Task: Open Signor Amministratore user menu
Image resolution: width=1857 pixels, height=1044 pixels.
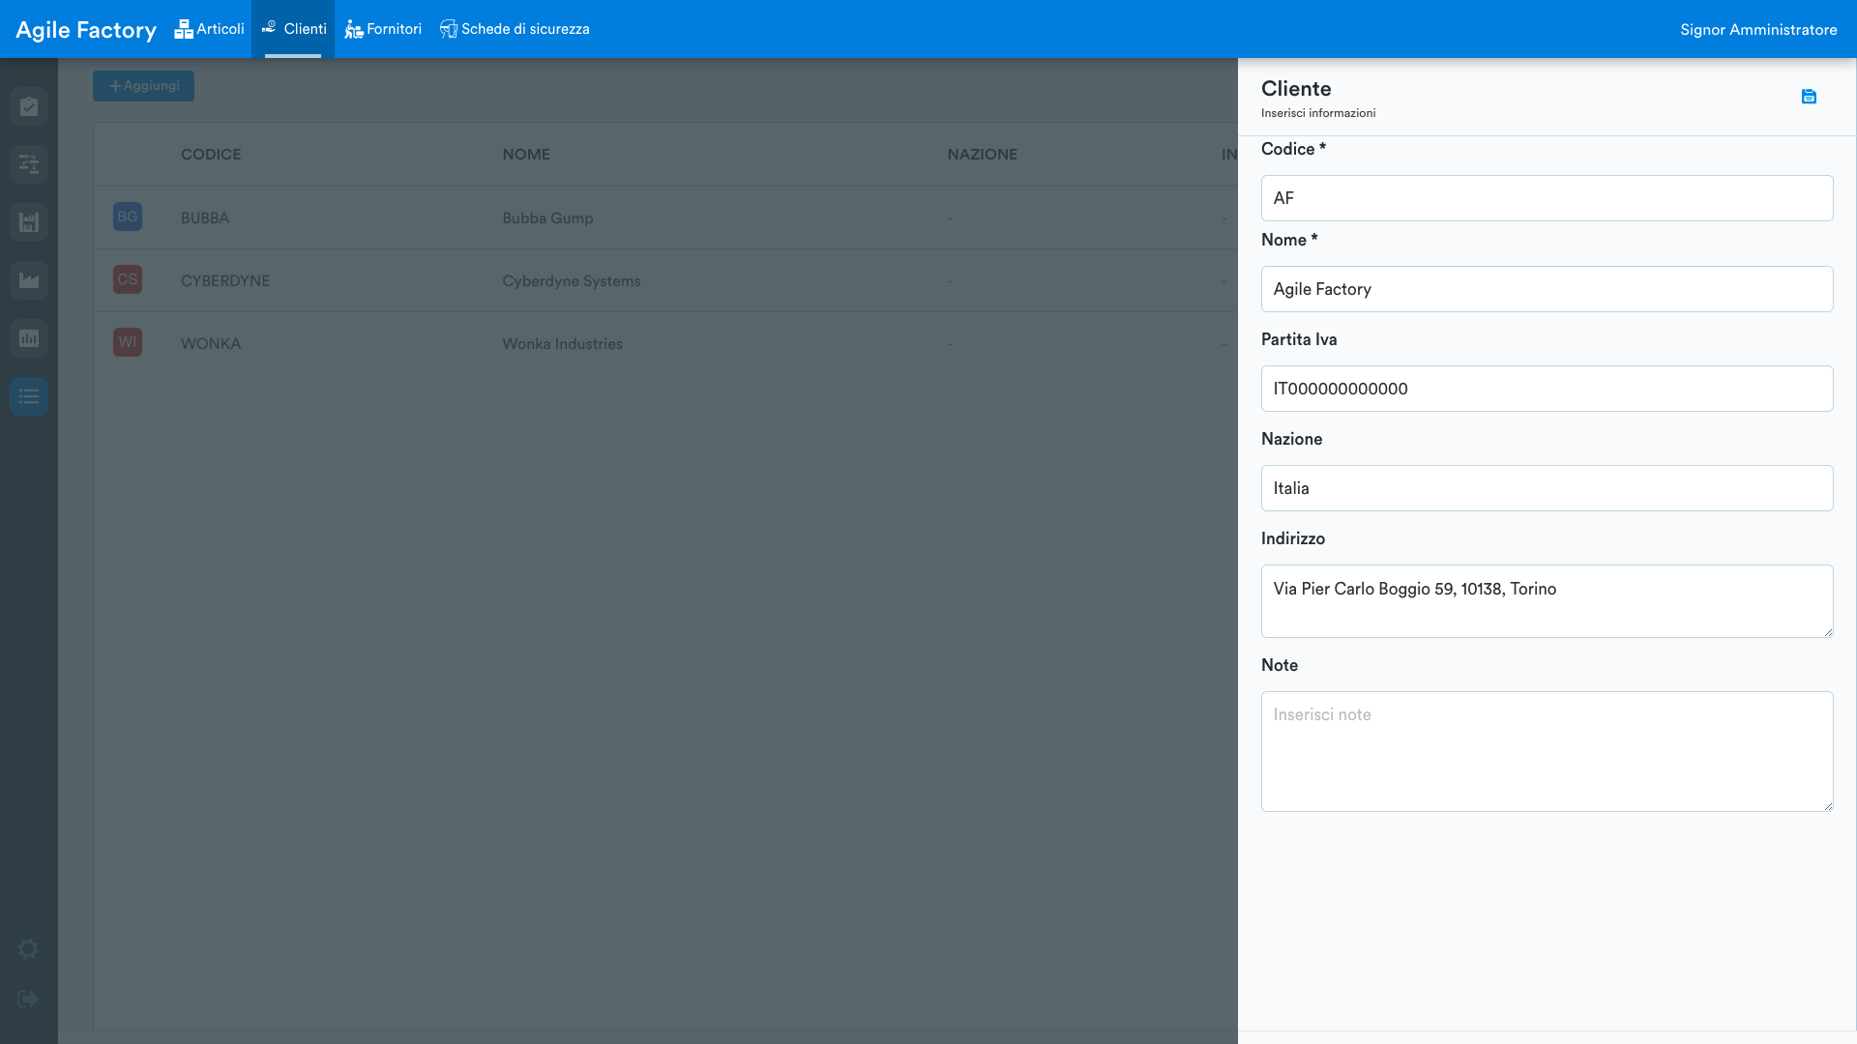Action: coord(1758,30)
